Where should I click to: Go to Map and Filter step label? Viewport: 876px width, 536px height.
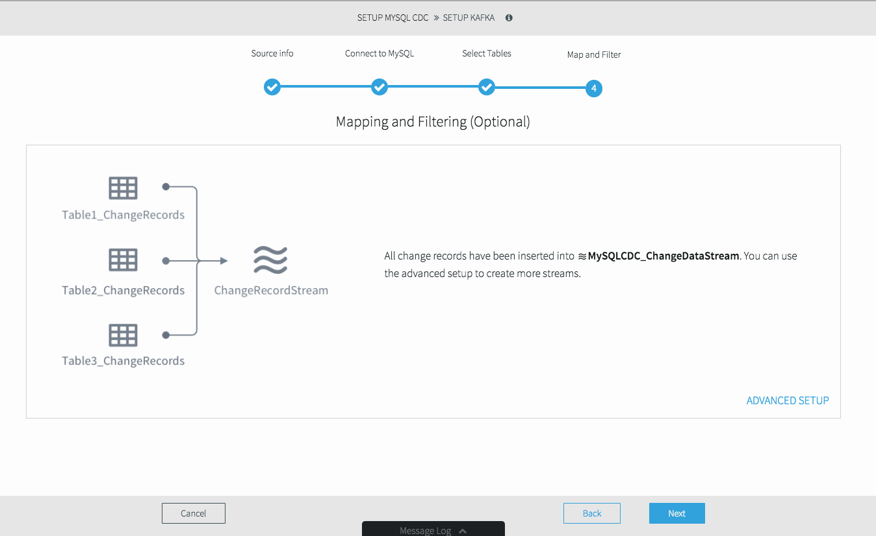point(594,55)
